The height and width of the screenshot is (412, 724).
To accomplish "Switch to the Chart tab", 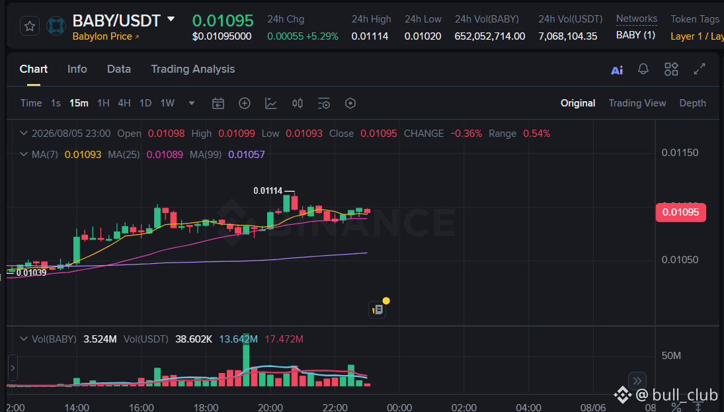I will (34, 69).
